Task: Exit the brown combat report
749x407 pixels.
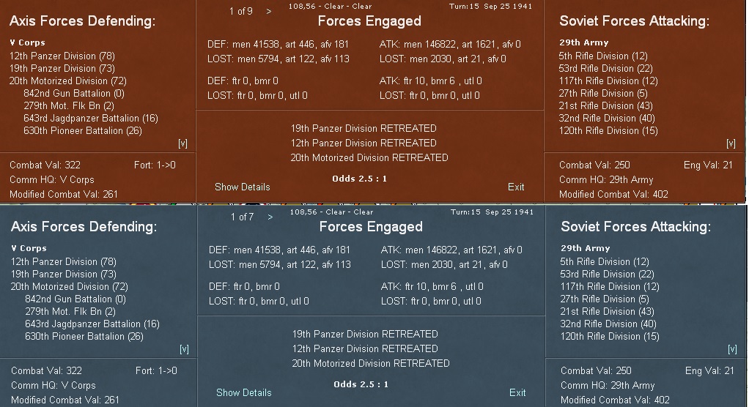Action: (516, 187)
